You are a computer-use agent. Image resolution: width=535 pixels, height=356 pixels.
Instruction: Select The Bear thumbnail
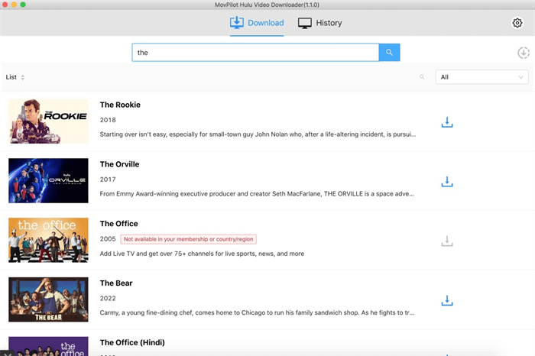point(48,299)
